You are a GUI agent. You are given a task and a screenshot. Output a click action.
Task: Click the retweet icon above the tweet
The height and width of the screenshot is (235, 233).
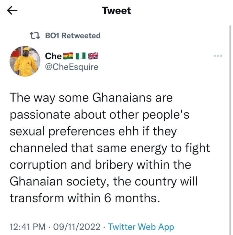tap(35, 36)
